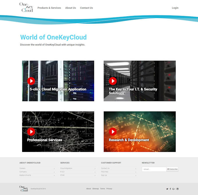Screen dimensions: 198x195
Task: Open the Careers footer link
Action: [x=22, y=168]
